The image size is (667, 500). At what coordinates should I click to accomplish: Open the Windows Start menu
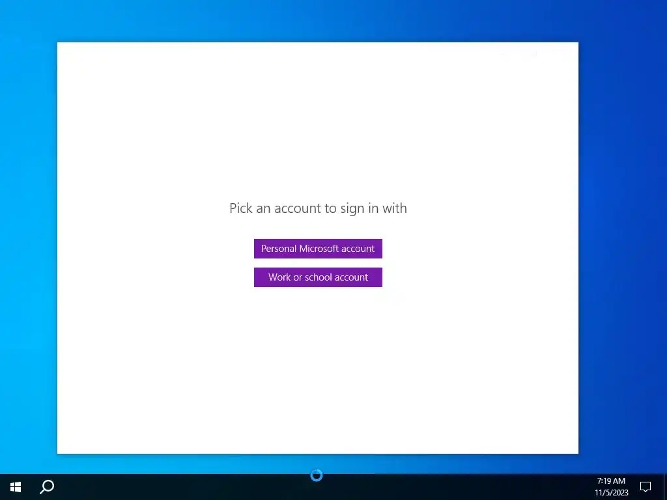click(16, 487)
